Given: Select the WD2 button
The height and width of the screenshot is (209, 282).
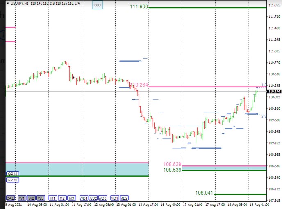Looking at the screenshot, I should (93, 198).
